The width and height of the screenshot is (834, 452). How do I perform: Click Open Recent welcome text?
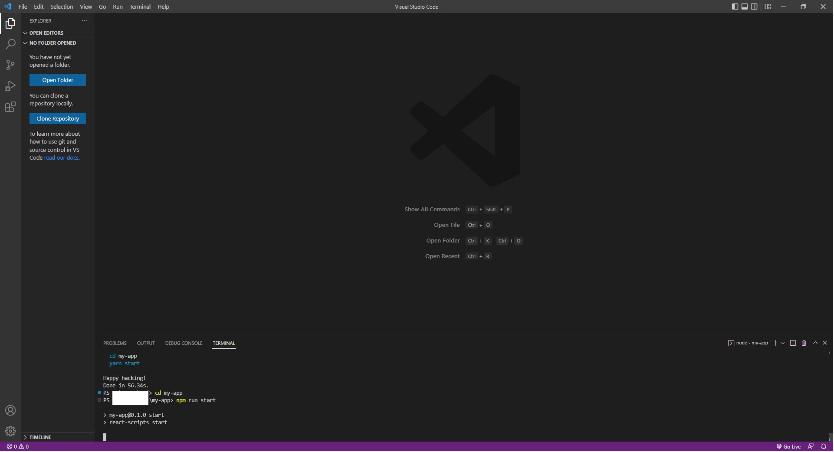443,256
